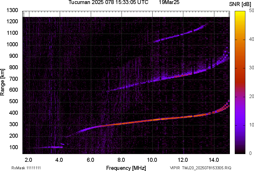
Task: Click the bright main trace at 10 MHz
Action: click(152, 119)
